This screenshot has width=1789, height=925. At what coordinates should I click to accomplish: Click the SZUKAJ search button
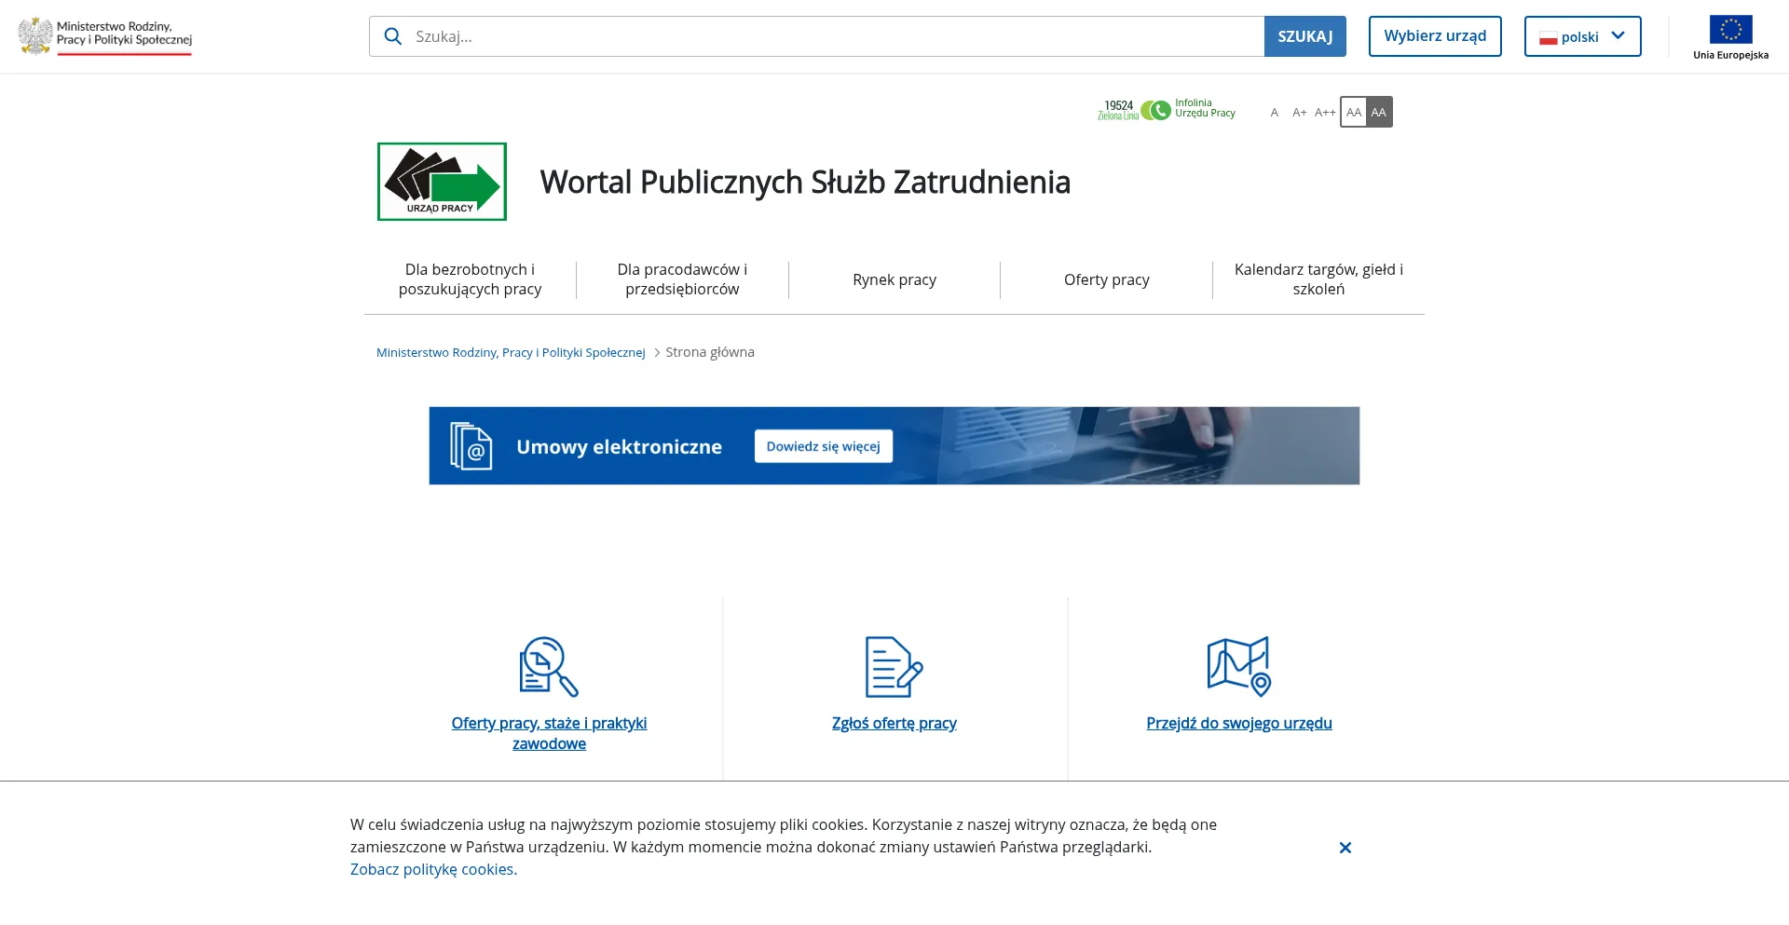click(x=1304, y=36)
